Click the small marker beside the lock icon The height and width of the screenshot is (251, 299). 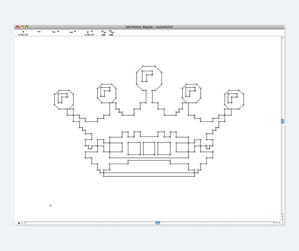click(x=22, y=223)
